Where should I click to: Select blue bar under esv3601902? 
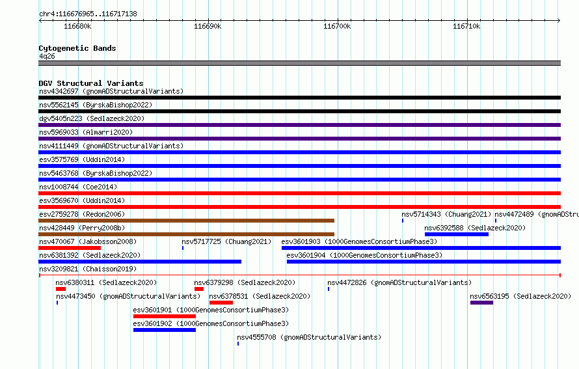[165, 330]
